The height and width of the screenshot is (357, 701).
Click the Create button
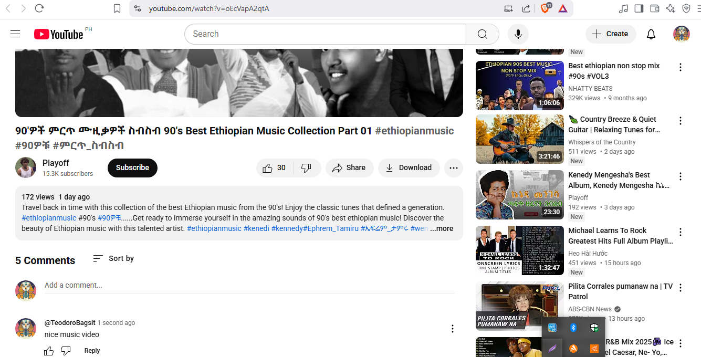pyautogui.click(x=611, y=34)
